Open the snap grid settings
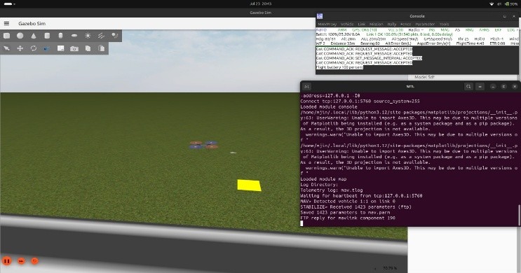521x273 pixels. (x=61, y=48)
